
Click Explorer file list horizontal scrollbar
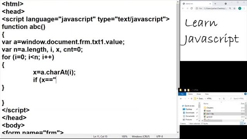pos(213,120)
